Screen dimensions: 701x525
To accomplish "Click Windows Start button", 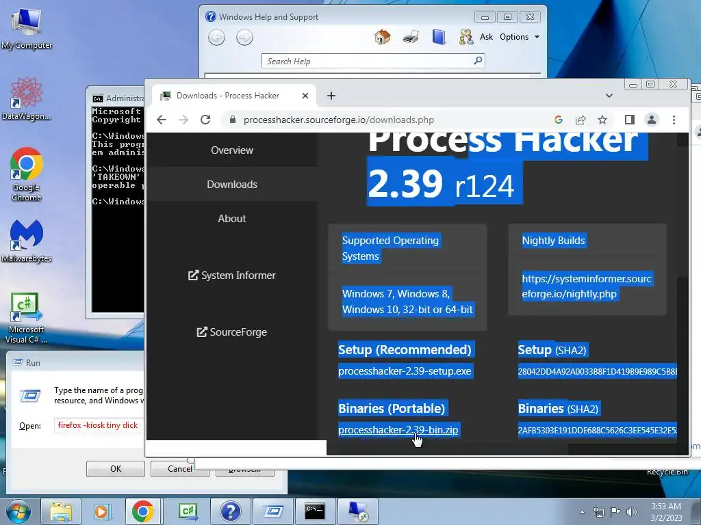I will [18, 511].
